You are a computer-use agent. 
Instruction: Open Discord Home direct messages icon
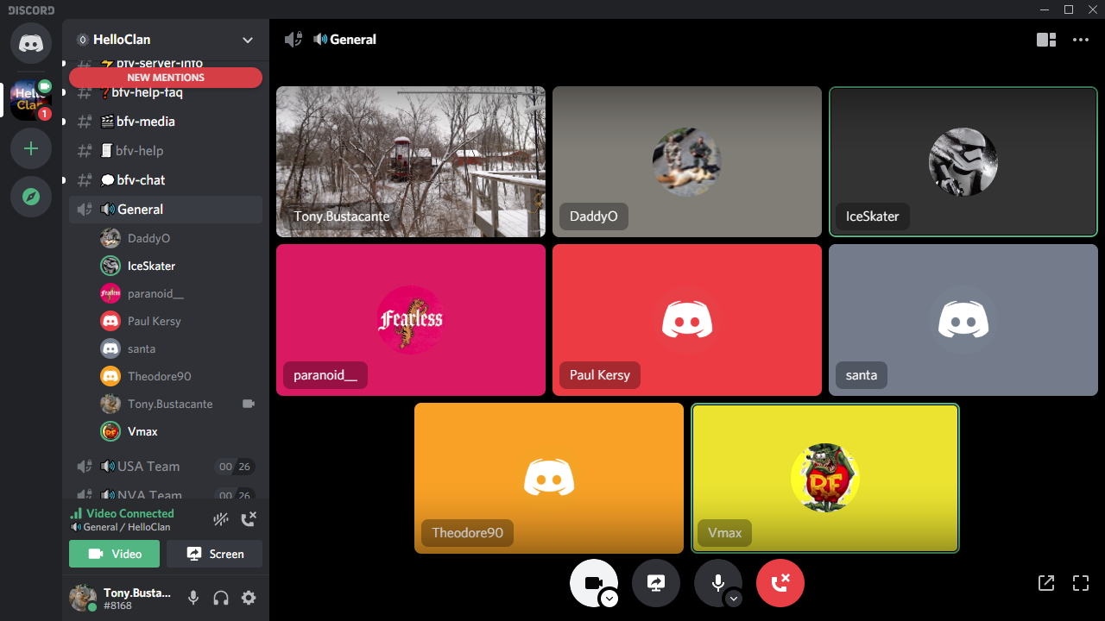[x=31, y=43]
